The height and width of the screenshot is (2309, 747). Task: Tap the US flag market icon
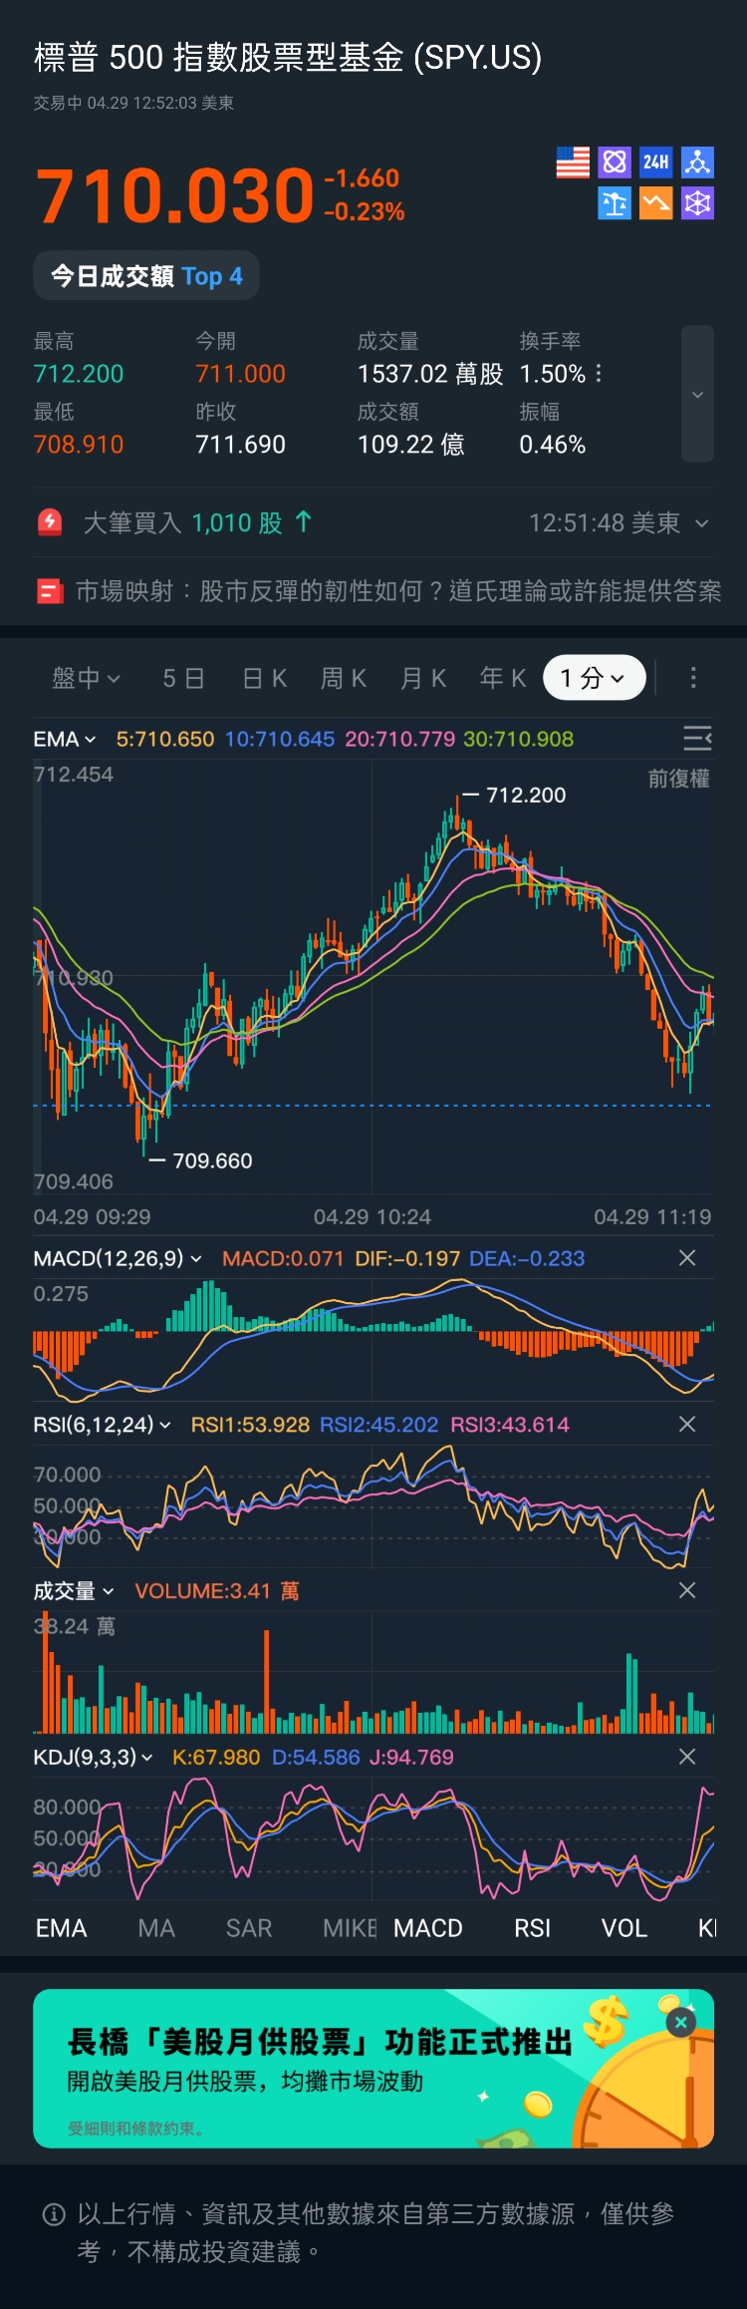[x=573, y=163]
